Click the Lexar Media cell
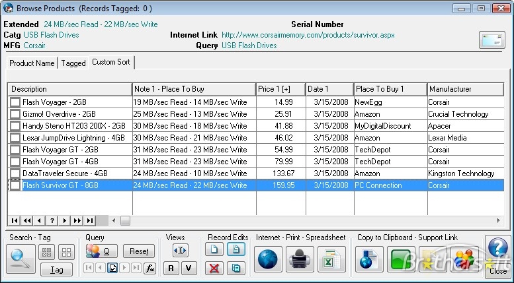514x283 pixels. [466, 138]
